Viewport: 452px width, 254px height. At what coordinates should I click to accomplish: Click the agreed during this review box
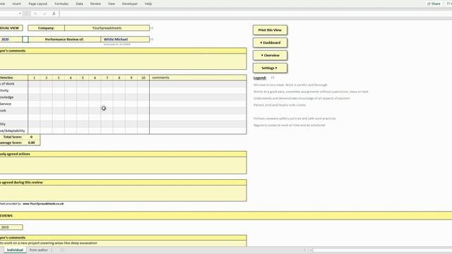point(123,193)
